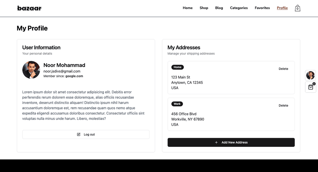
Task: Click Noor Mohammad's profile photo
Action: point(31,70)
